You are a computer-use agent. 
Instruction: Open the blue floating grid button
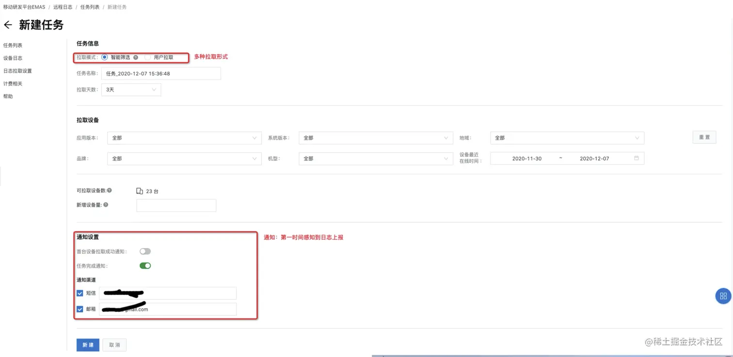[x=723, y=296]
